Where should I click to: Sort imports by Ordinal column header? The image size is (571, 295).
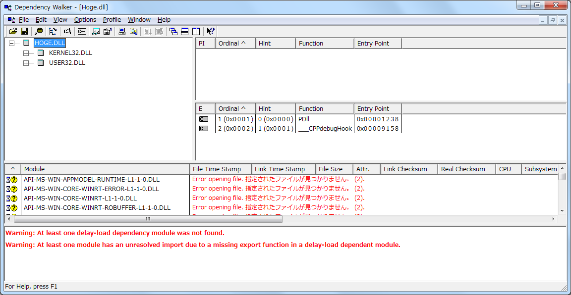[x=235, y=43]
